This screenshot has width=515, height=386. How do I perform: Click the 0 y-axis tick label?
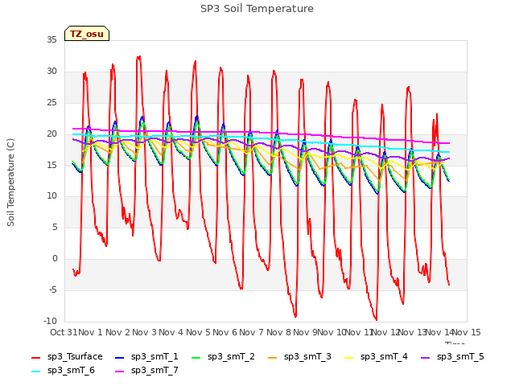tap(55, 259)
